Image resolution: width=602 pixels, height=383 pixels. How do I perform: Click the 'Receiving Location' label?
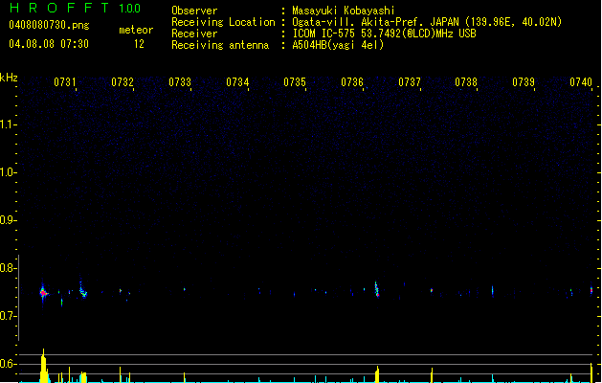[223, 22]
